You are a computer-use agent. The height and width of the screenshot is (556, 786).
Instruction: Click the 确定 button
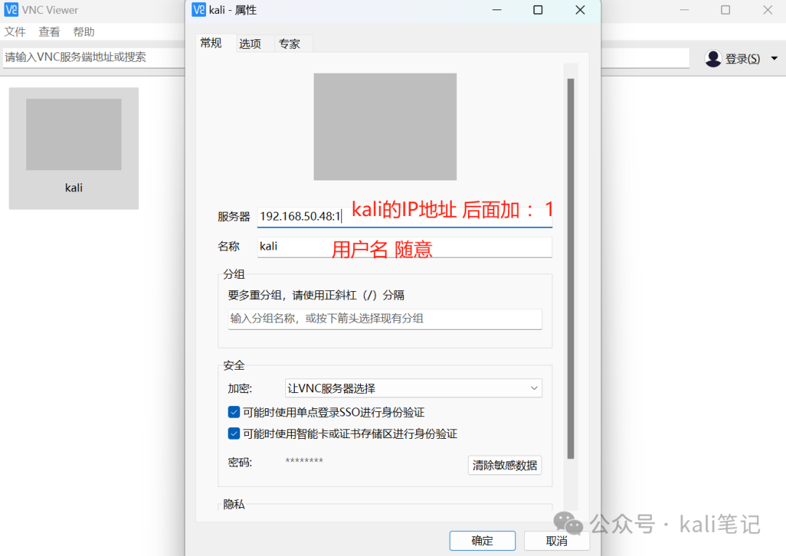(483, 541)
